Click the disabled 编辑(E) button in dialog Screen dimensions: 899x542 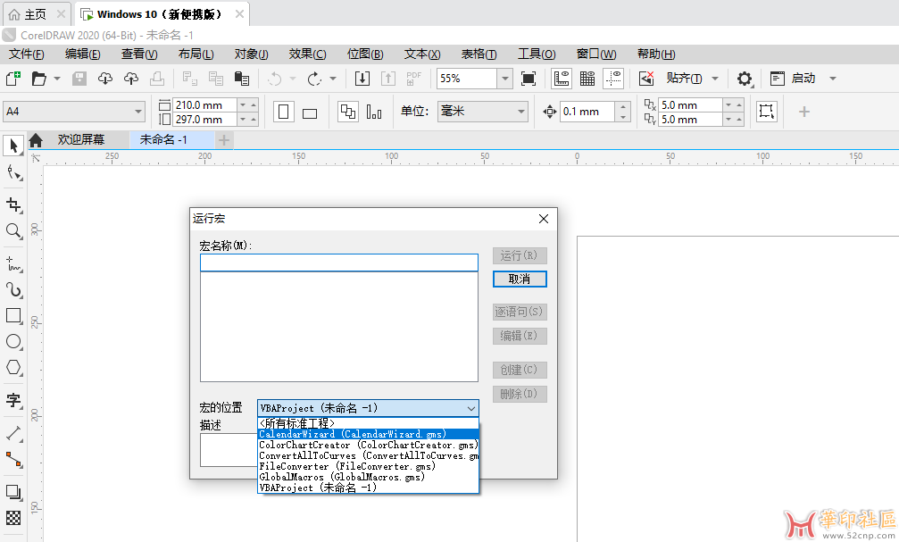tap(520, 336)
